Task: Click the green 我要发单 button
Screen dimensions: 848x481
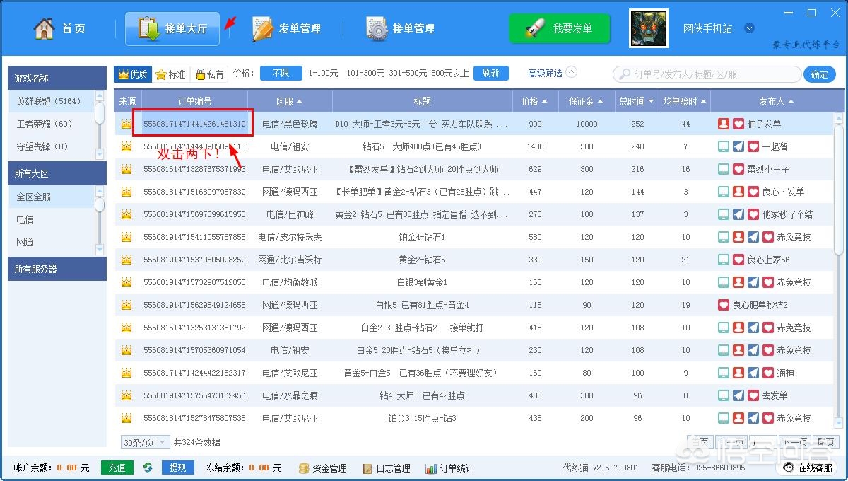Action: pos(559,29)
